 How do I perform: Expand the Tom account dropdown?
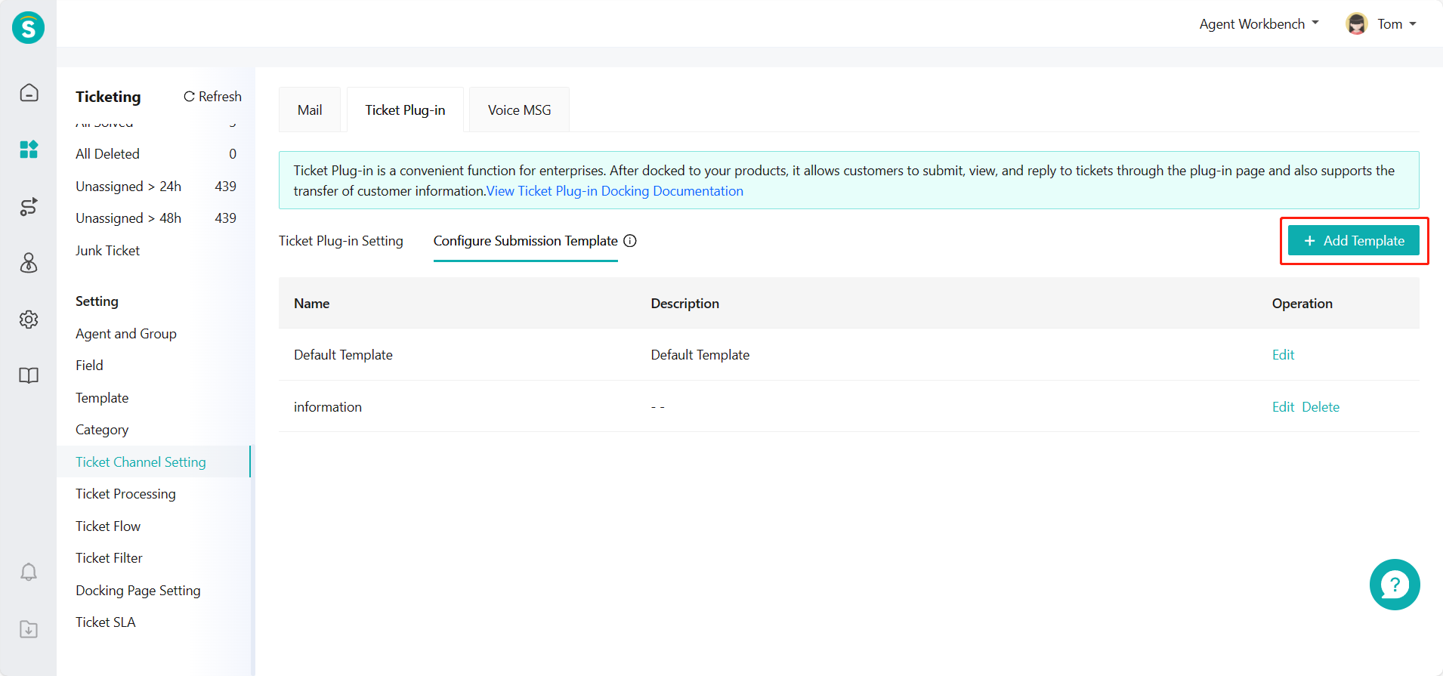(1397, 24)
